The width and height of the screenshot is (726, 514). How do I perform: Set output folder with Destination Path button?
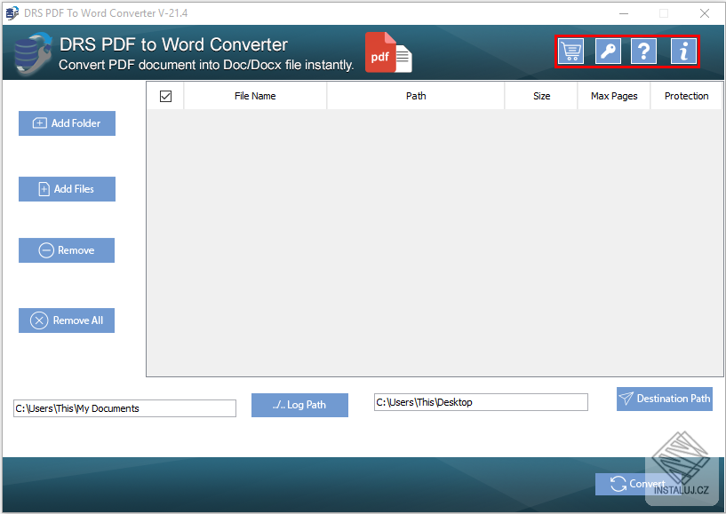tap(665, 399)
